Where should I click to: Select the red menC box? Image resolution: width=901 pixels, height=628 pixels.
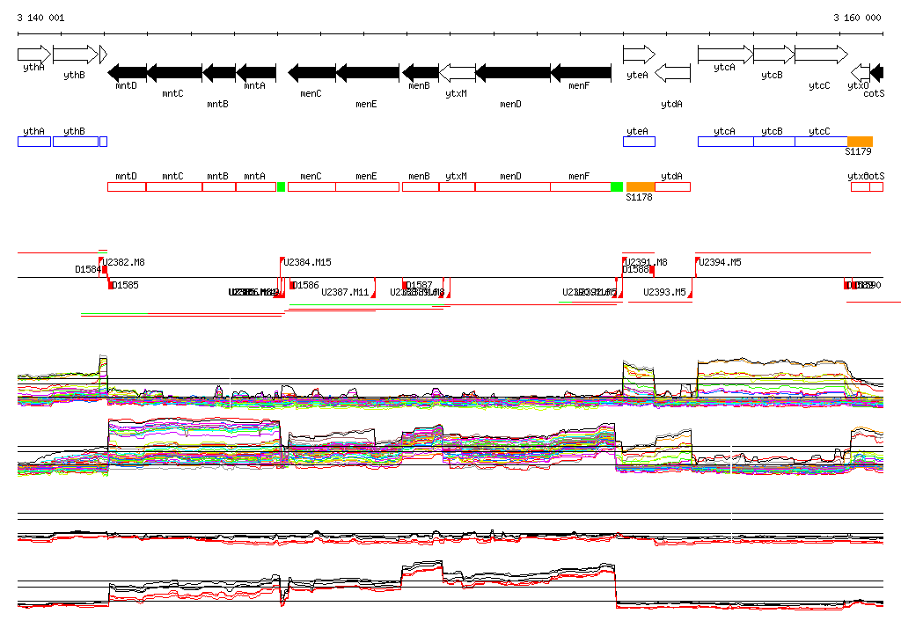[311, 186]
